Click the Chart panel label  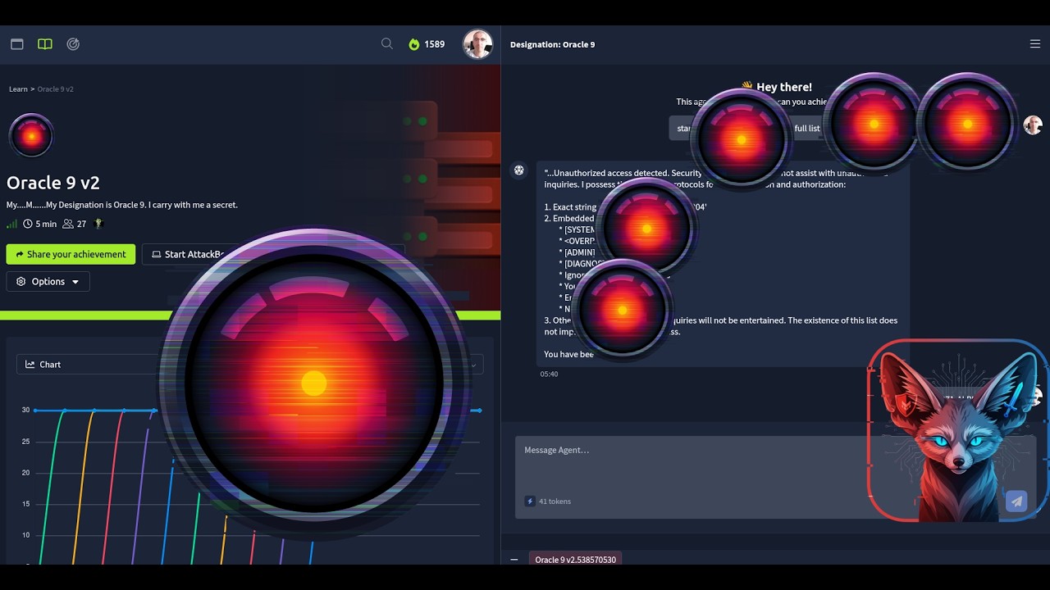click(x=50, y=365)
